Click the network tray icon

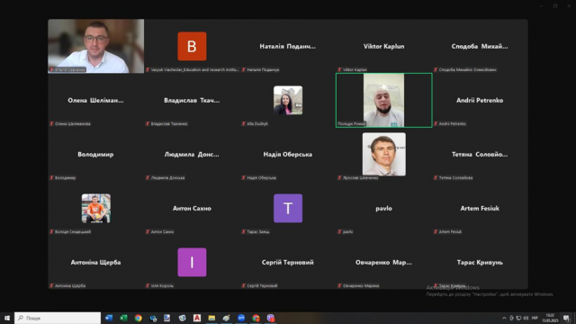(x=518, y=318)
